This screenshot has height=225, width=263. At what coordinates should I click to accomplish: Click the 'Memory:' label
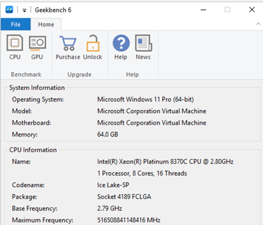25,135
